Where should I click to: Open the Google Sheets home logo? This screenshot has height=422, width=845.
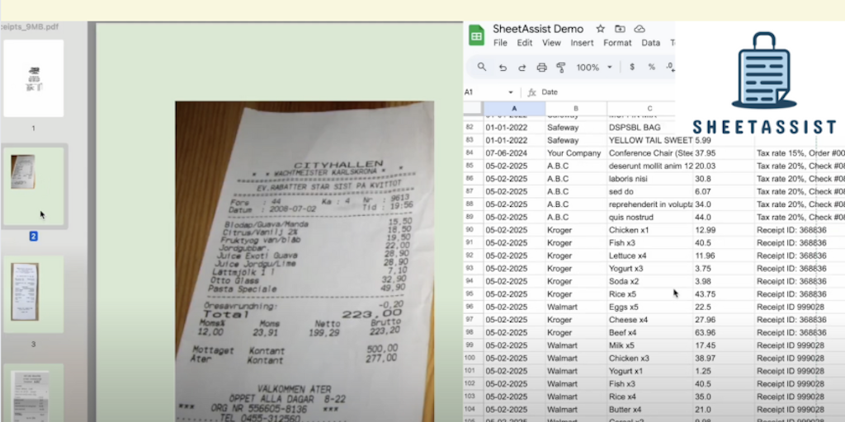tap(476, 35)
